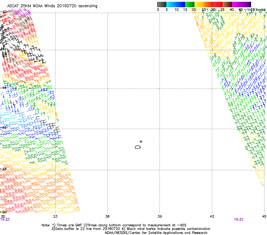Click the "36" longitude axis label
The height and width of the screenshot is (235, 267).
click(107, 217)
